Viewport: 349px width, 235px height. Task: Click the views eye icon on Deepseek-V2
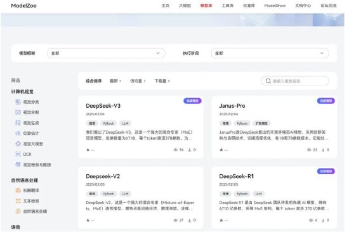175,220
